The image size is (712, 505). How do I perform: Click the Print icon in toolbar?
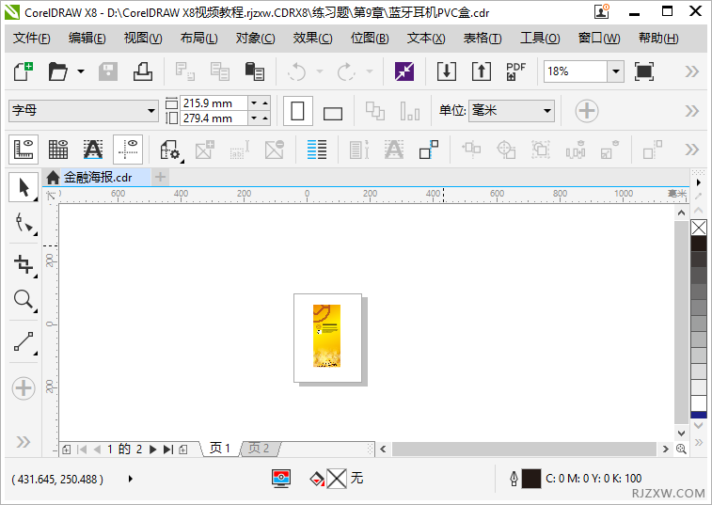[143, 71]
